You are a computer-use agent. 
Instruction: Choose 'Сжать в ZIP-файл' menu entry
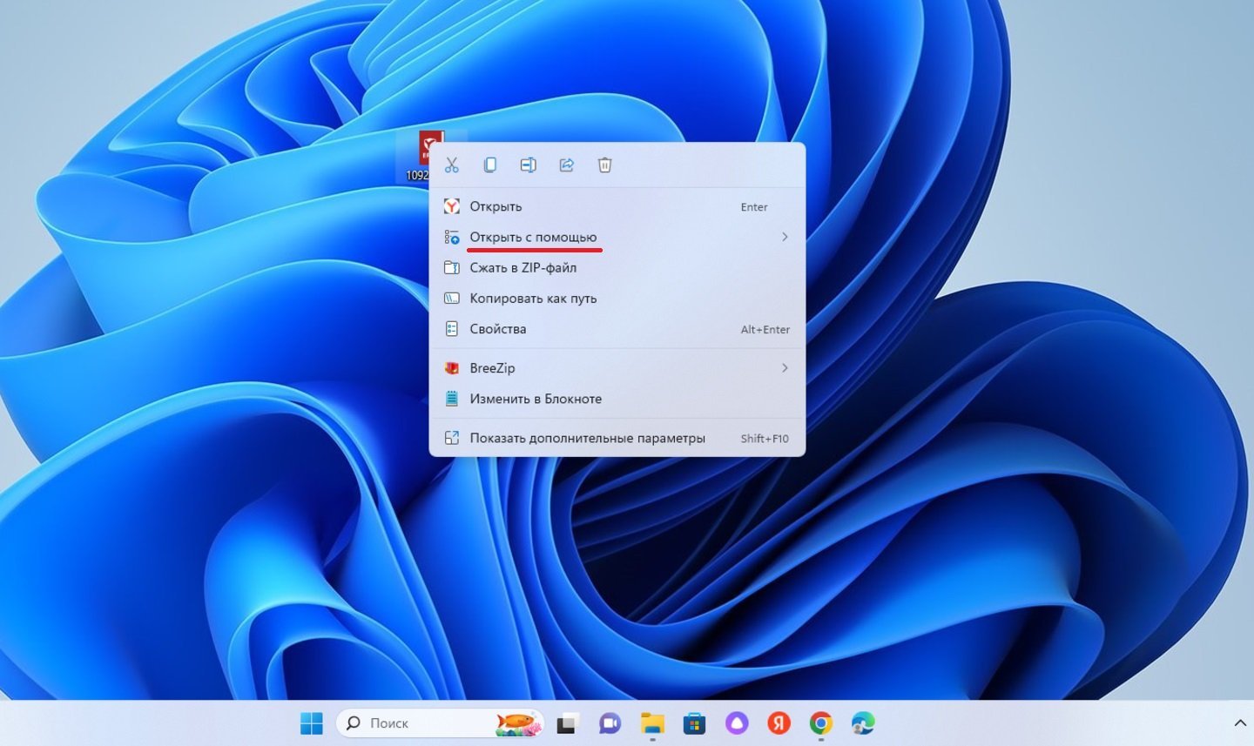[522, 268]
